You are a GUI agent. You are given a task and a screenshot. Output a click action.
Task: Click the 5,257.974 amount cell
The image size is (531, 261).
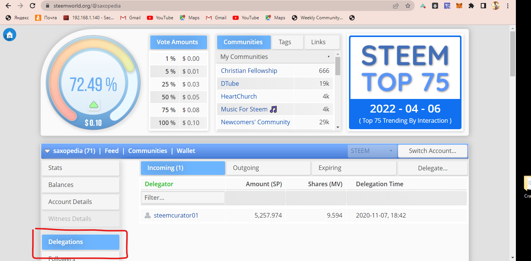pyautogui.click(x=268, y=215)
